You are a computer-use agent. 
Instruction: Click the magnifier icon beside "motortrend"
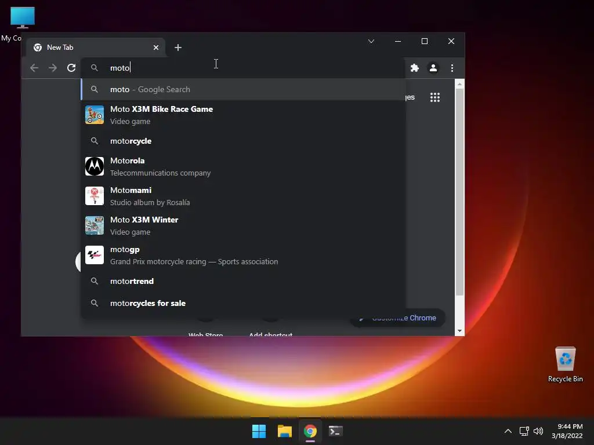(95, 281)
